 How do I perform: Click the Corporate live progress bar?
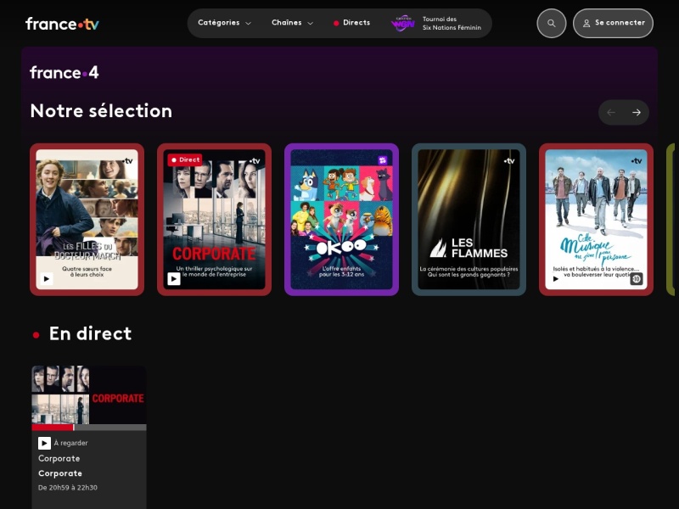click(x=89, y=428)
